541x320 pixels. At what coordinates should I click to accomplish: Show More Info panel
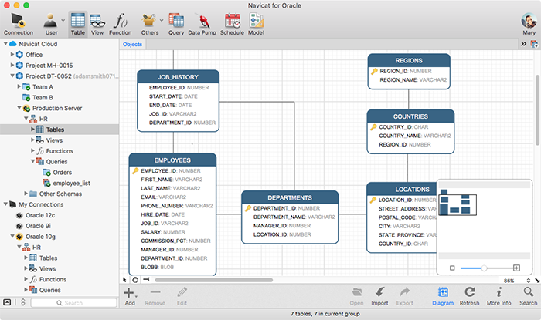point(499,297)
